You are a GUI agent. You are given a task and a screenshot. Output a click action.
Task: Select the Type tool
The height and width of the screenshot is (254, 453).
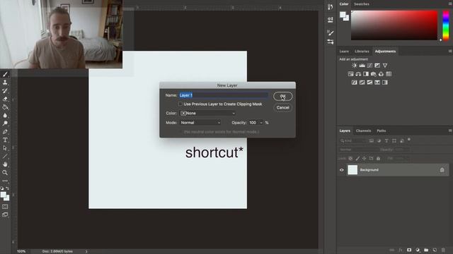click(5, 140)
